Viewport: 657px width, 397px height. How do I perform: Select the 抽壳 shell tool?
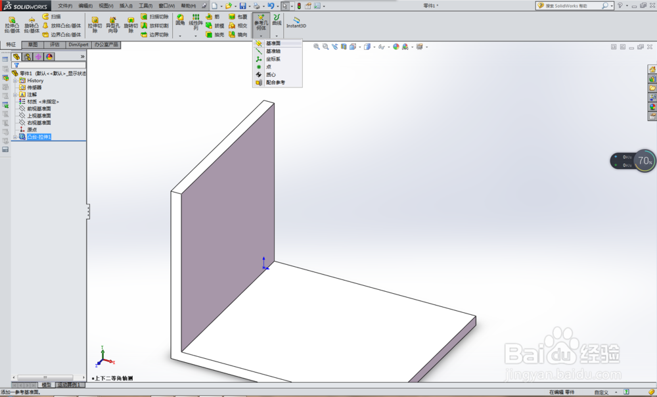click(x=215, y=34)
